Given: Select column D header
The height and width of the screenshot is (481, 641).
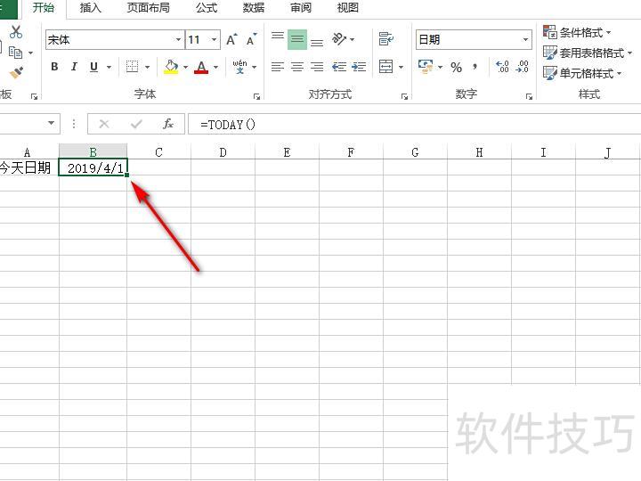Looking at the screenshot, I should (x=223, y=152).
